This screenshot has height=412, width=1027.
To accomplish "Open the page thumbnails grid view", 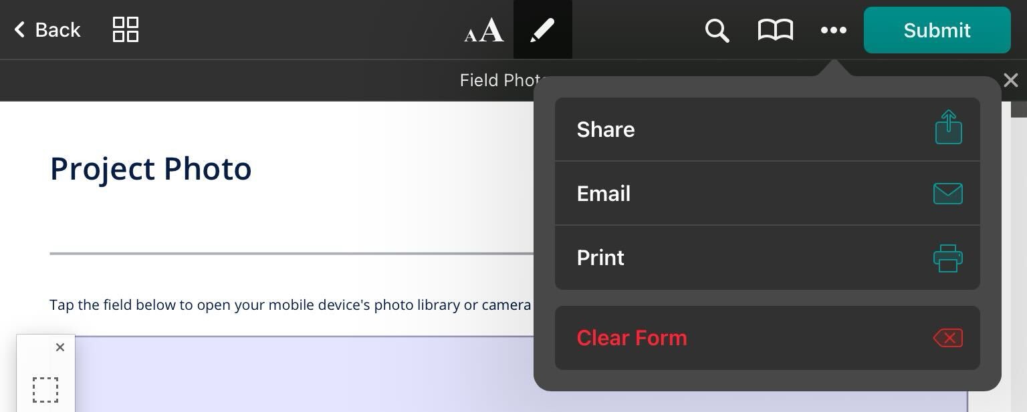I will 125,30.
